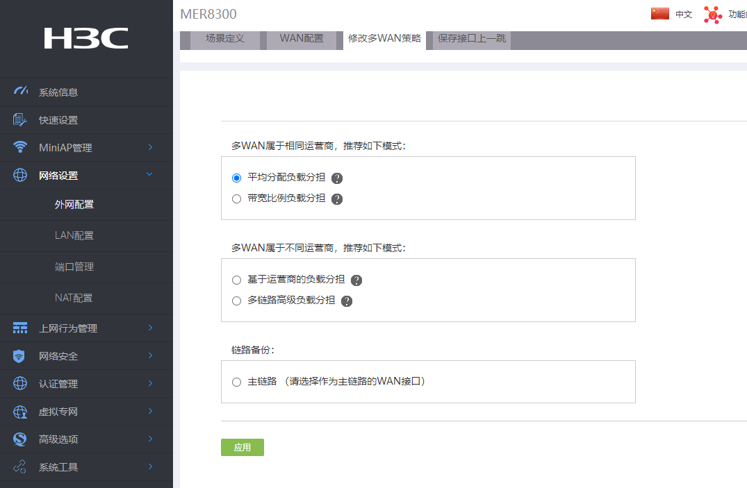The height and width of the screenshot is (488, 747).
Task: Select 平均分配负载分担 radio button
Action: (236, 178)
